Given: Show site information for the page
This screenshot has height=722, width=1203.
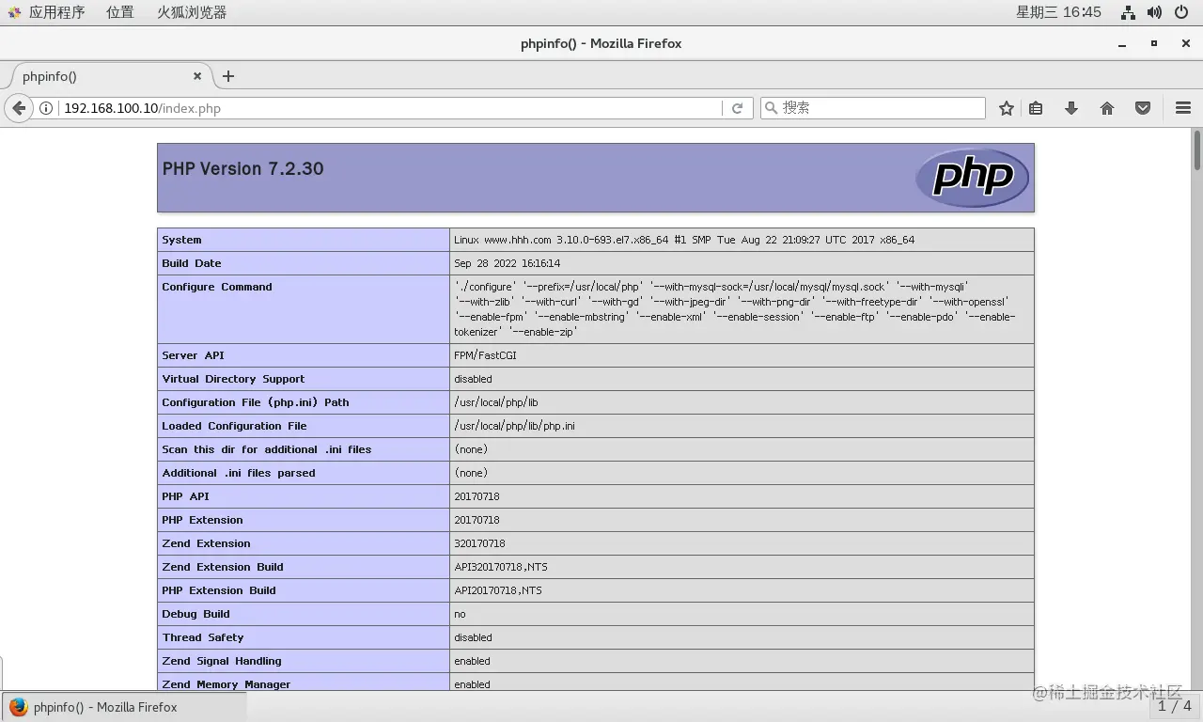Looking at the screenshot, I should coord(46,108).
